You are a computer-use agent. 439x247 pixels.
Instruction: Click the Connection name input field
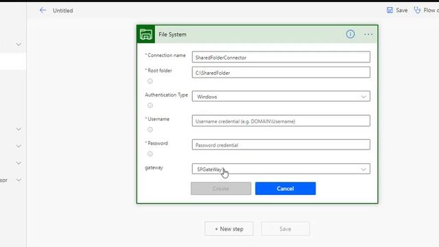pos(281,57)
